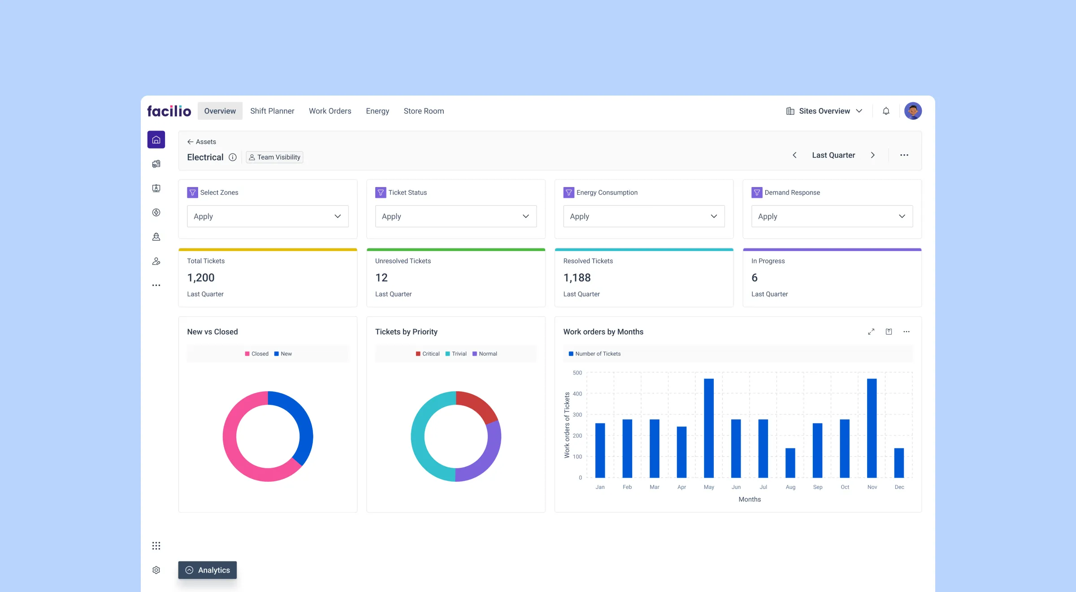Image resolution: width=1076 pixels, height=592 pixels.
Task: Open the Analytics panel button
Action: pyautogui.click(x=207, y=570)
